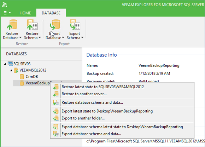Open the Export Database dropdown arrow
Viewport: 205px width, 147px height.
point(63,38)
